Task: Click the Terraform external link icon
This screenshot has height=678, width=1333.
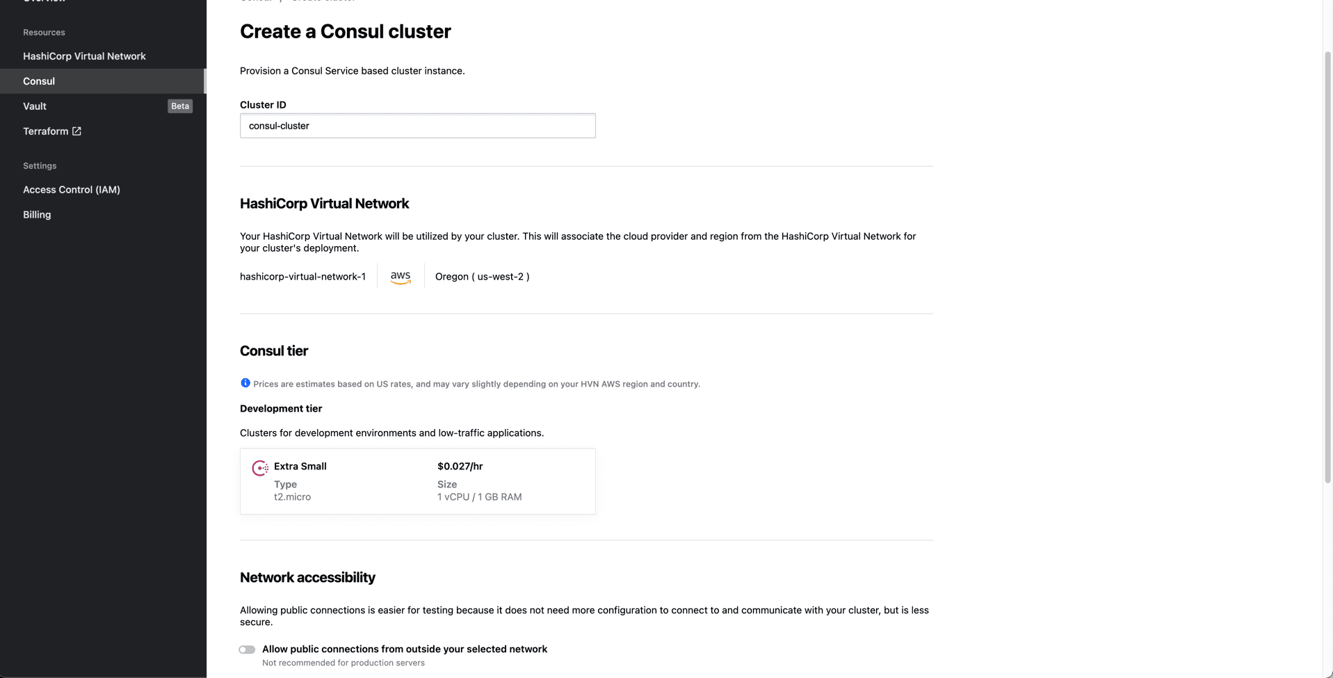Action: (x=76, y=131)
